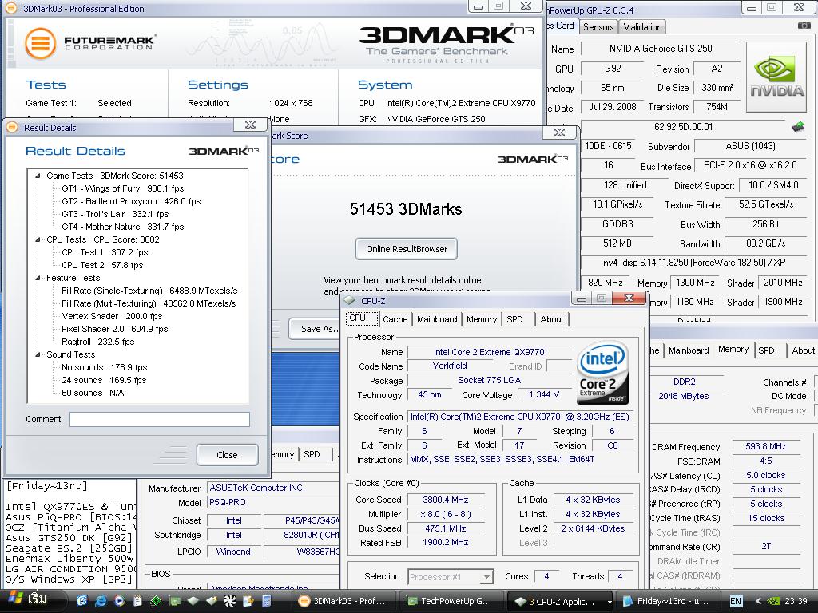This screenshot has height=613, width=818.
Task: Open SPD tab in front CPU-Z window
Action: click(515, 319)
